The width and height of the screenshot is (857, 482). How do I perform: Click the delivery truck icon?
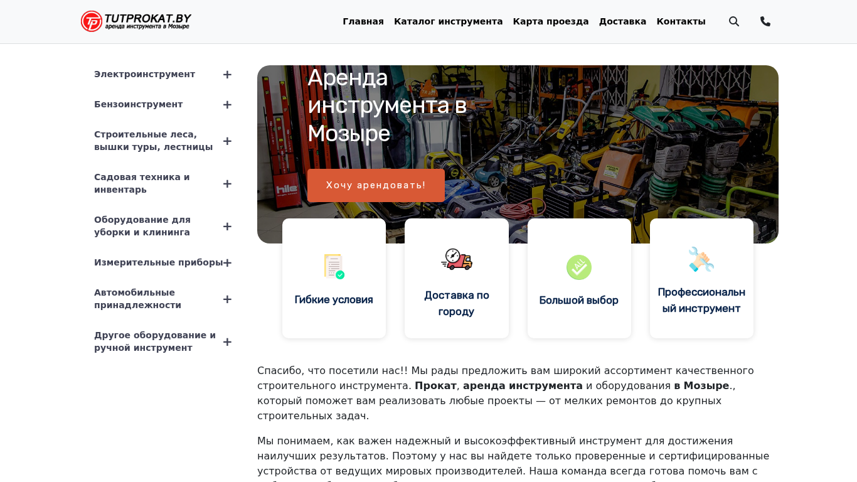tap(457, 259)
